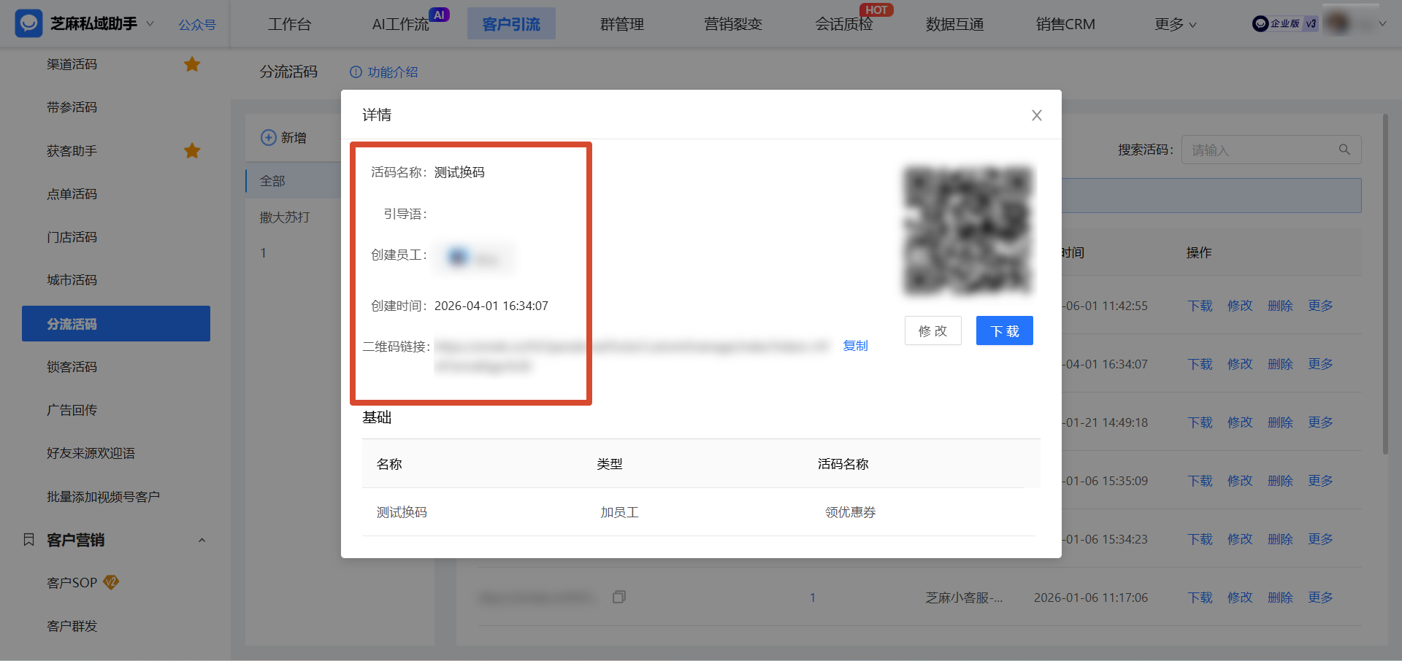
Task: Click the 加员工 type cell
Action: pyautogui.click(x=619, y=512)
